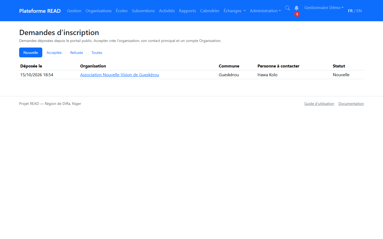Image resolution: width=383 pixels, height=239 pixels.
Task: Switch language to EN
Action: [x=359, y=11]
